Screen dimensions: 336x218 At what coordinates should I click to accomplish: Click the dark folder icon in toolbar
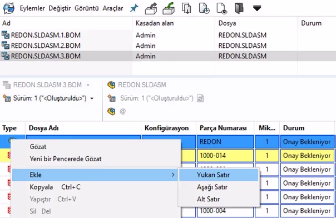coord(239,8)
